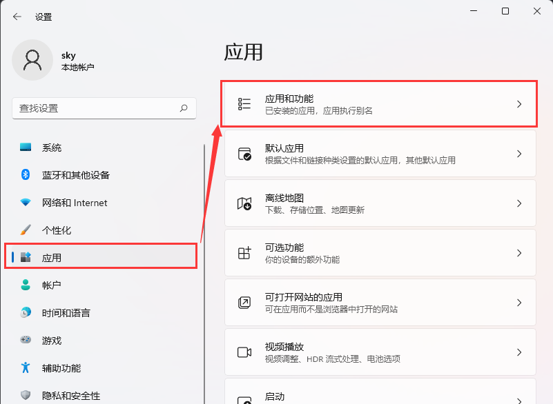Click the 默认应用 shield icon
This screenshot has height=404, width=553.
coord(243,153)
